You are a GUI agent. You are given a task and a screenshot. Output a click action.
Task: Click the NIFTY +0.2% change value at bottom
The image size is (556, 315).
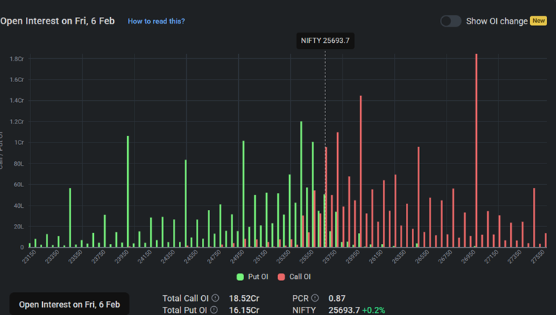tap(373, 311)
